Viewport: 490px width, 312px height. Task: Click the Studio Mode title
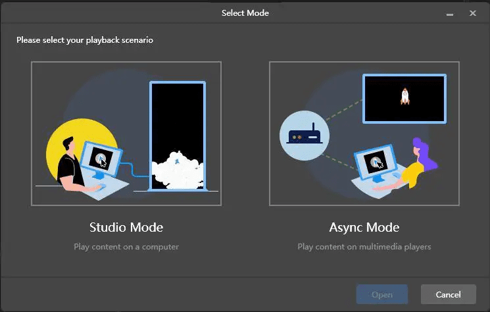point(126,227)
